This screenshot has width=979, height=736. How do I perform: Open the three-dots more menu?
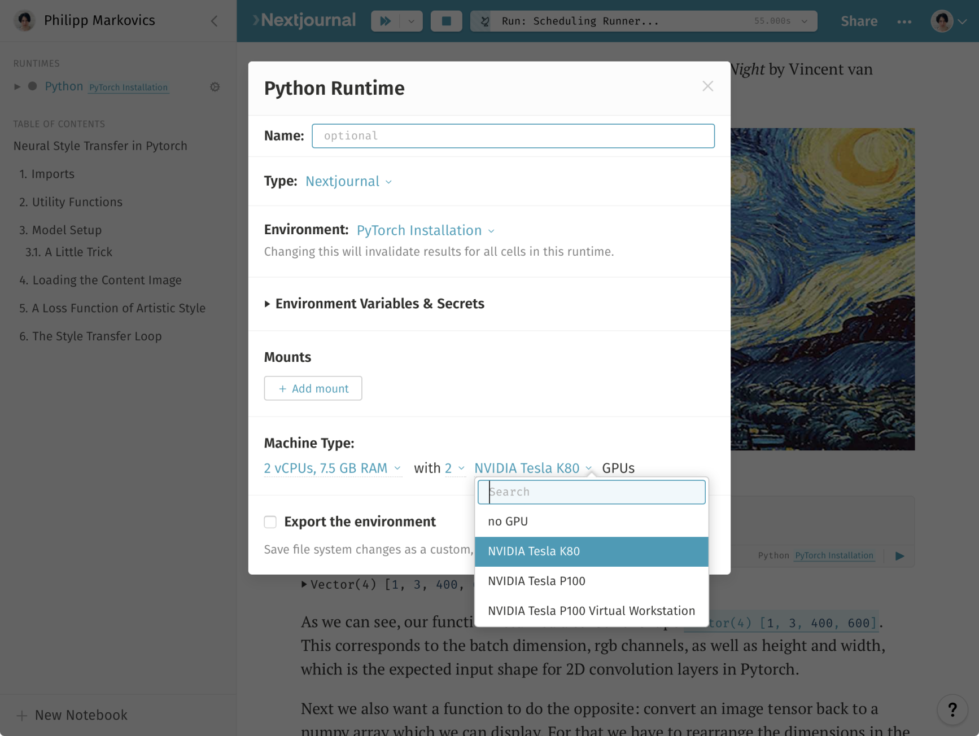(904, 21)
